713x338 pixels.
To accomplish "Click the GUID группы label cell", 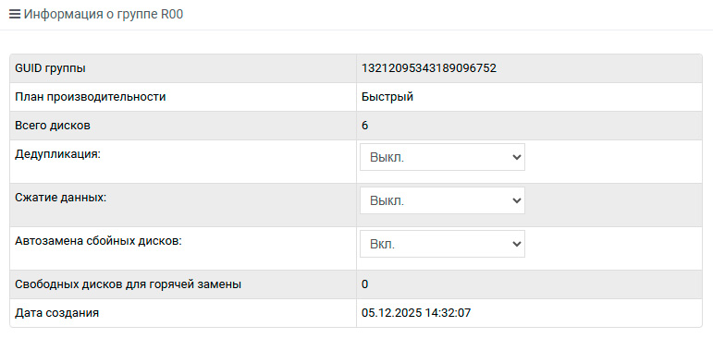I will click(183, 68).
